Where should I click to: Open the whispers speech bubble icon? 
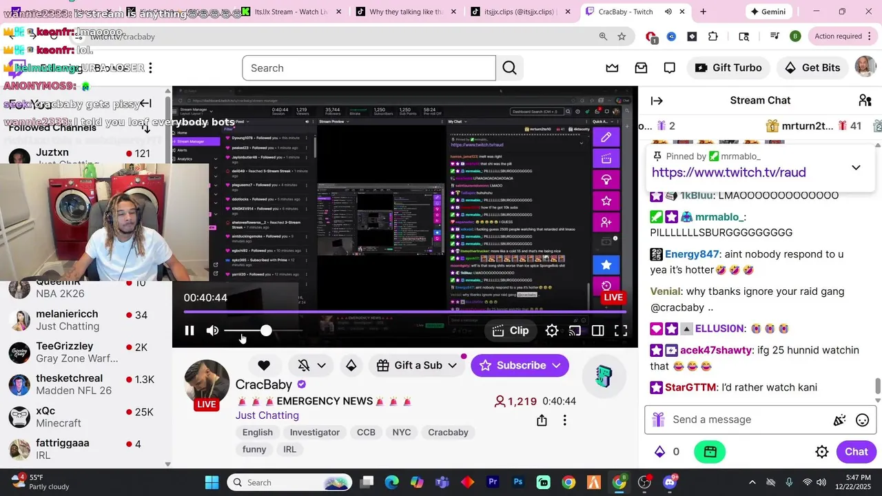669,68
